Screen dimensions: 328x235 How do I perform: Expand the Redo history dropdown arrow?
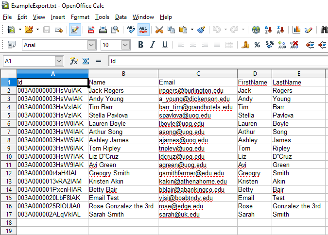243,30
